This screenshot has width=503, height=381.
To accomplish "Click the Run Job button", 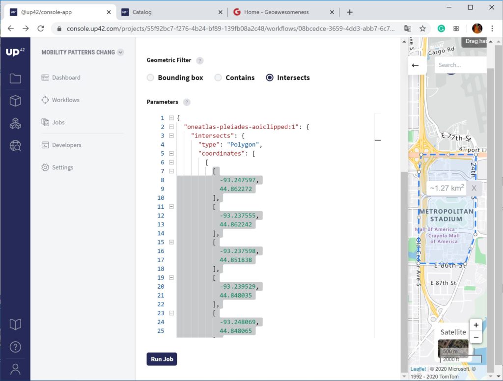I will (162, 359).
